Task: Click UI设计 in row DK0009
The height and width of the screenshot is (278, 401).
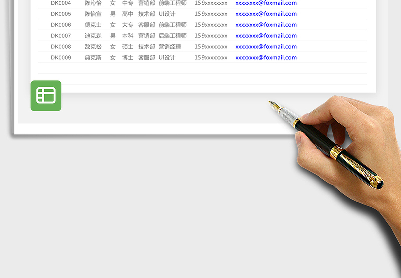Action: 167,58
